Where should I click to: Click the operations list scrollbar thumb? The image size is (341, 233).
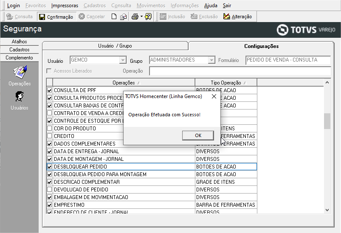point(327,121)
